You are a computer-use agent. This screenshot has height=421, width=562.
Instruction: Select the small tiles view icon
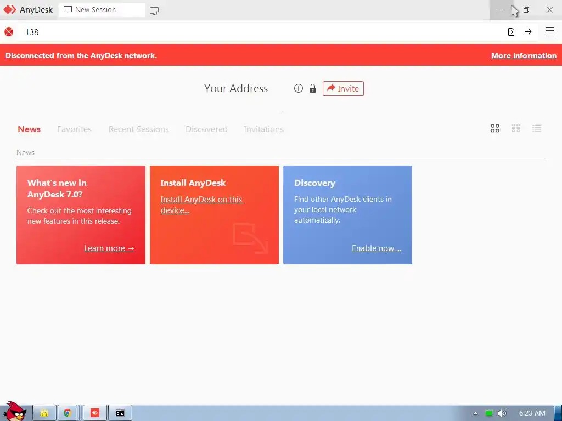coord(516,128)
